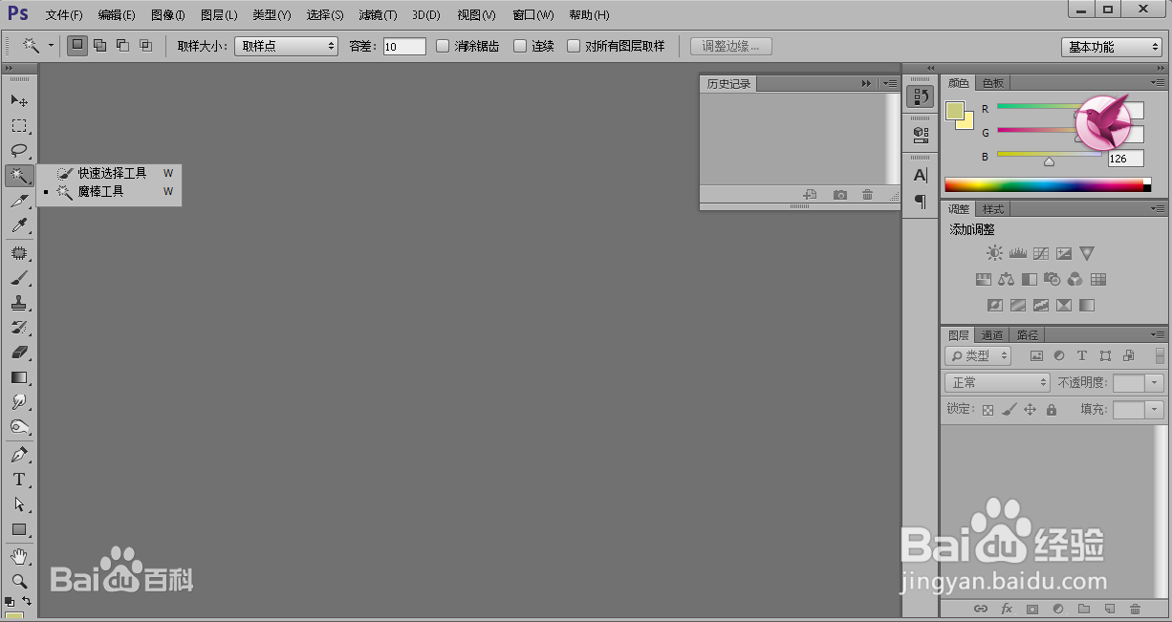Select the Move tool
This screenshot has width=1172, height=622.
[19, 100]
